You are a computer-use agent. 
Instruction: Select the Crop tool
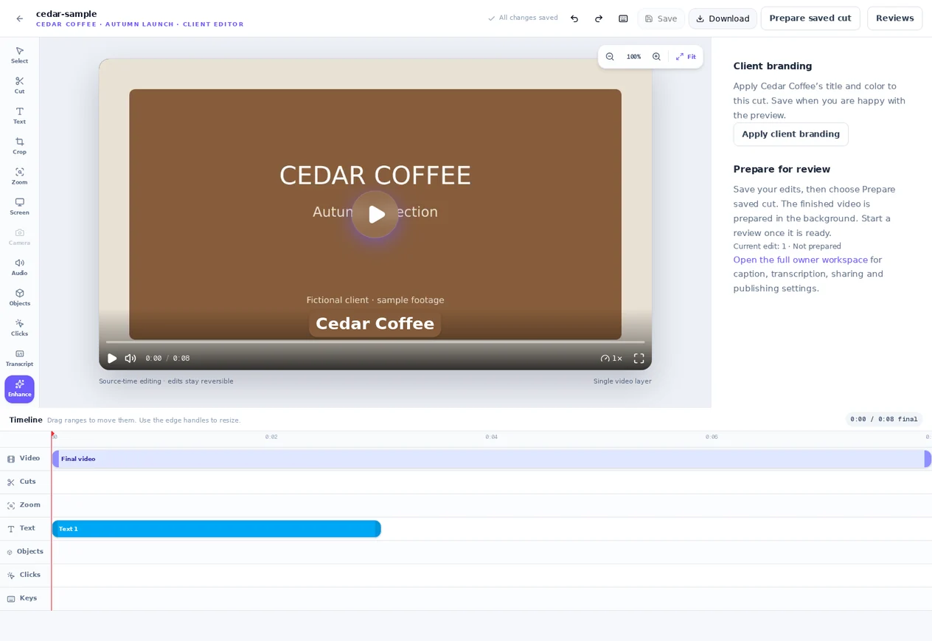tap(19, 145)
